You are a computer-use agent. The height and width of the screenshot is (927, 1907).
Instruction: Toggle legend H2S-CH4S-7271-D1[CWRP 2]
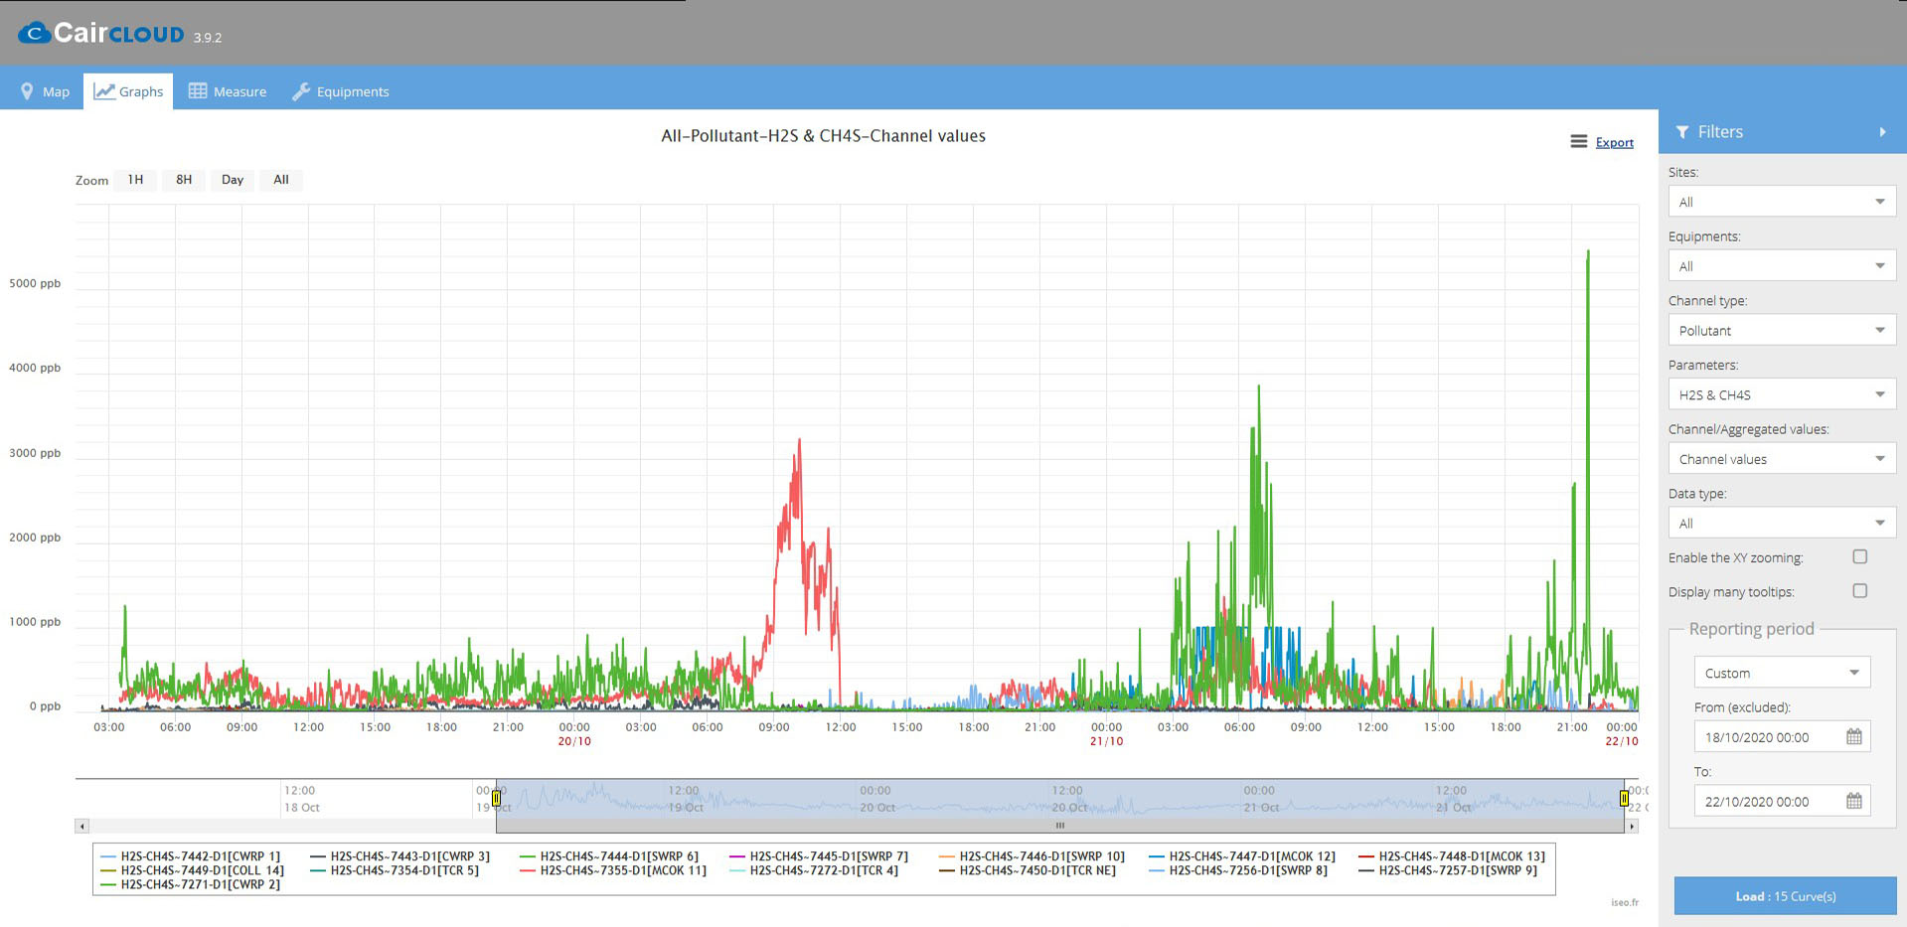pos(190,884)
